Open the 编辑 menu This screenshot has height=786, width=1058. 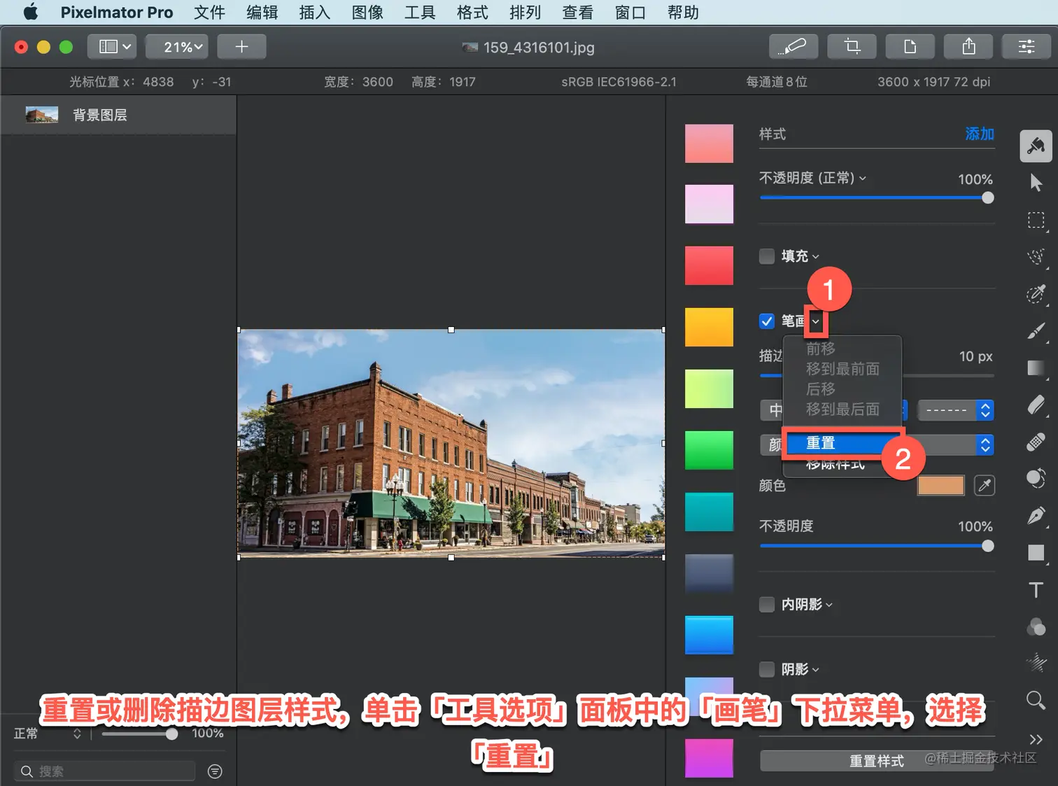pyautogui.click(x=262, y=13)
